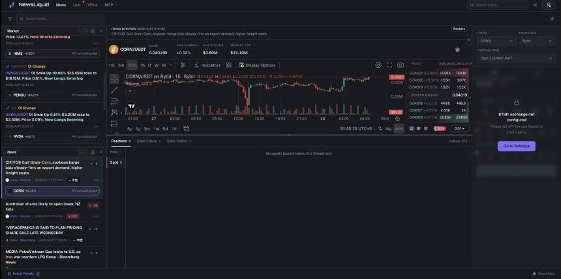
Task: Click the Search news field
Action: pos(60,19)
